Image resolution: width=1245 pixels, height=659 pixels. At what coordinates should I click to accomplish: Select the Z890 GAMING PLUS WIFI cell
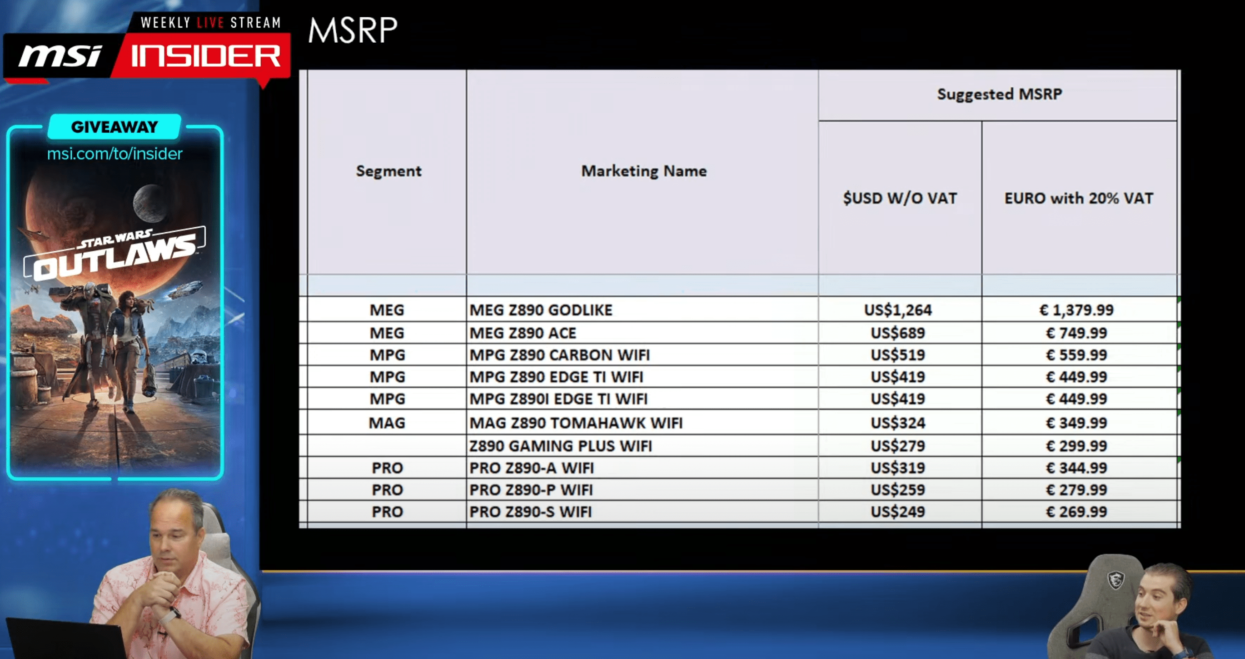tap(642, 446)
